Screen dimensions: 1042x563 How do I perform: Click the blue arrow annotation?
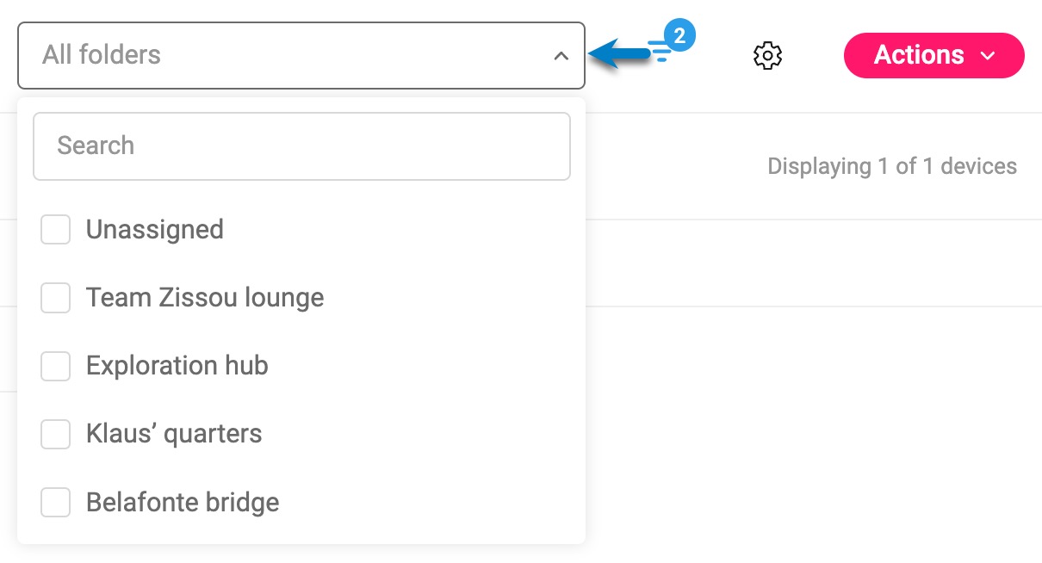click(618, 54)
